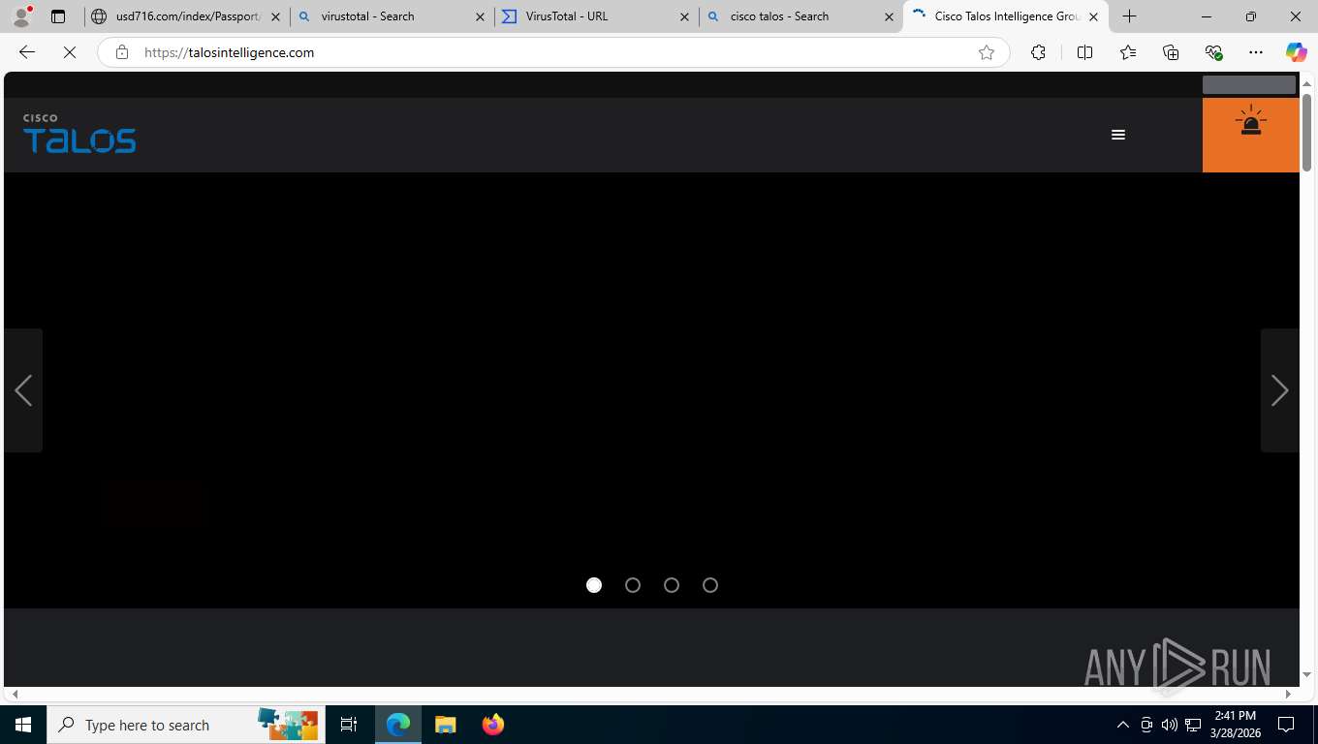
Task: Close the usd716.com tab
Action: (275, 16)
